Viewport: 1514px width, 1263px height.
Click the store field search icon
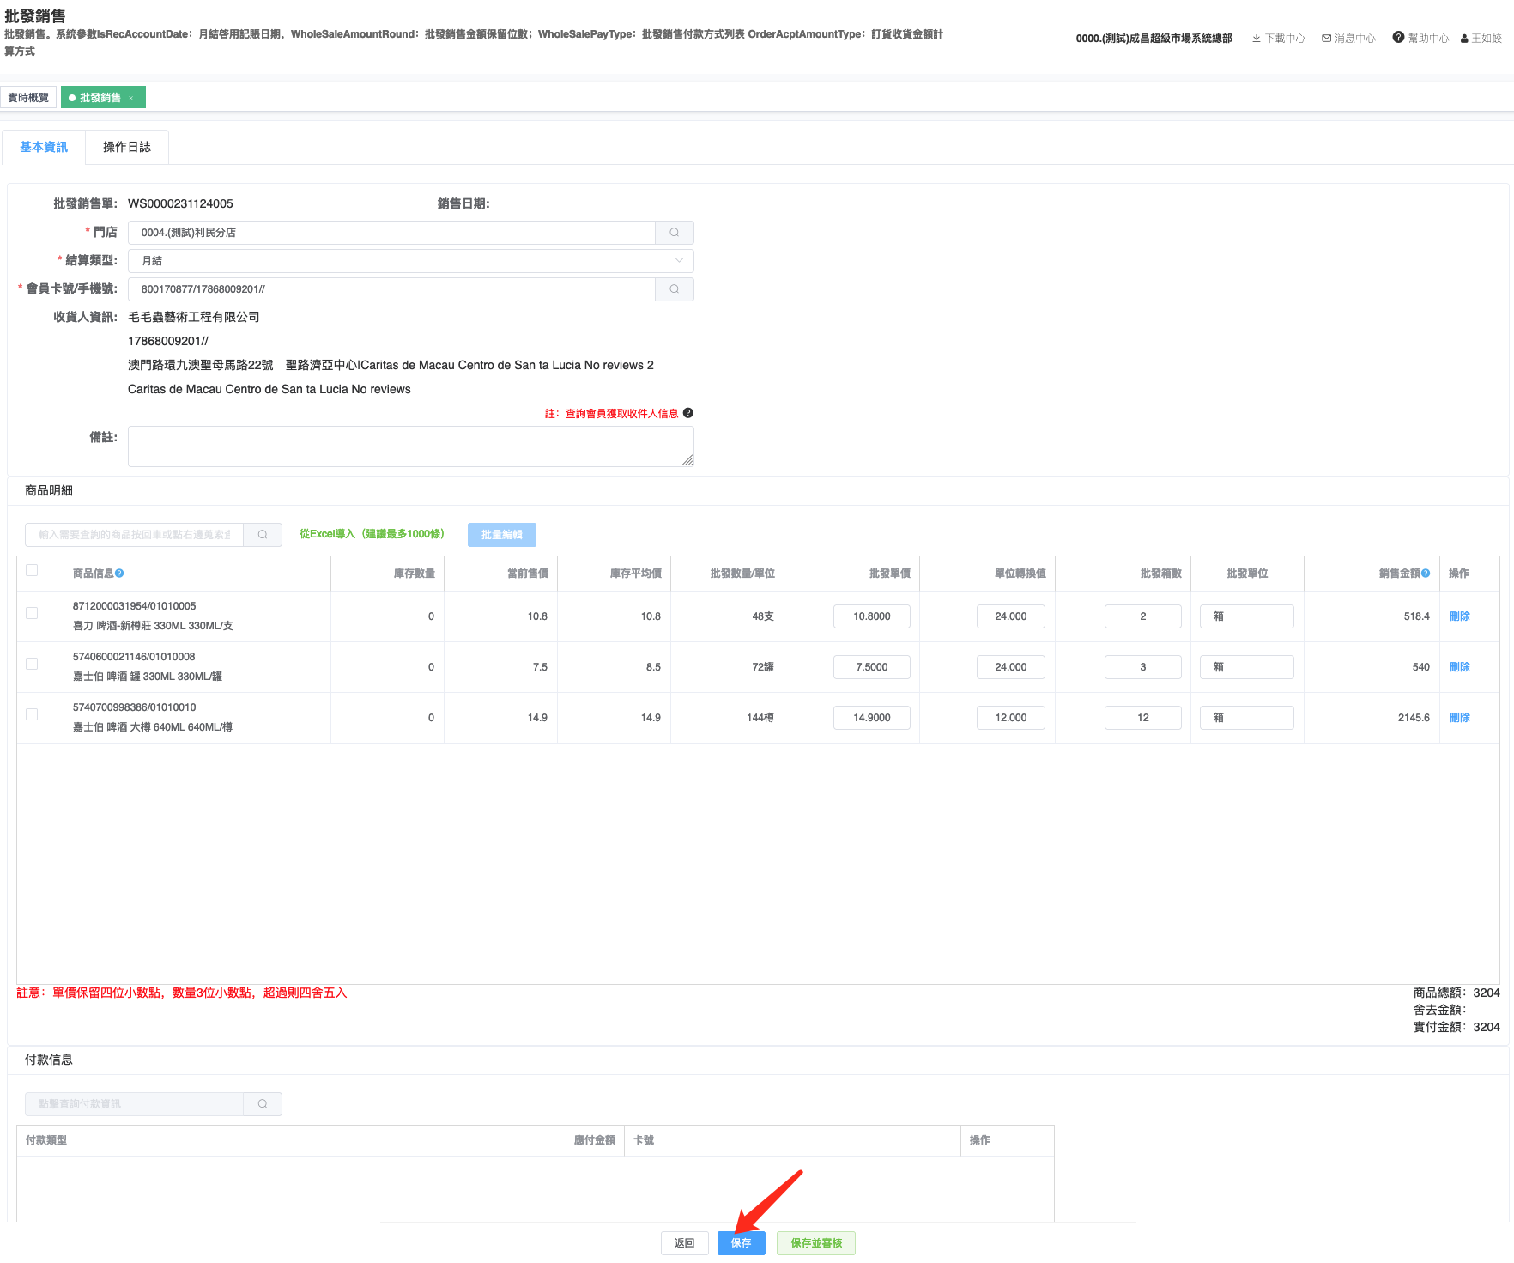pyautogui.click(x=674, y=233)
